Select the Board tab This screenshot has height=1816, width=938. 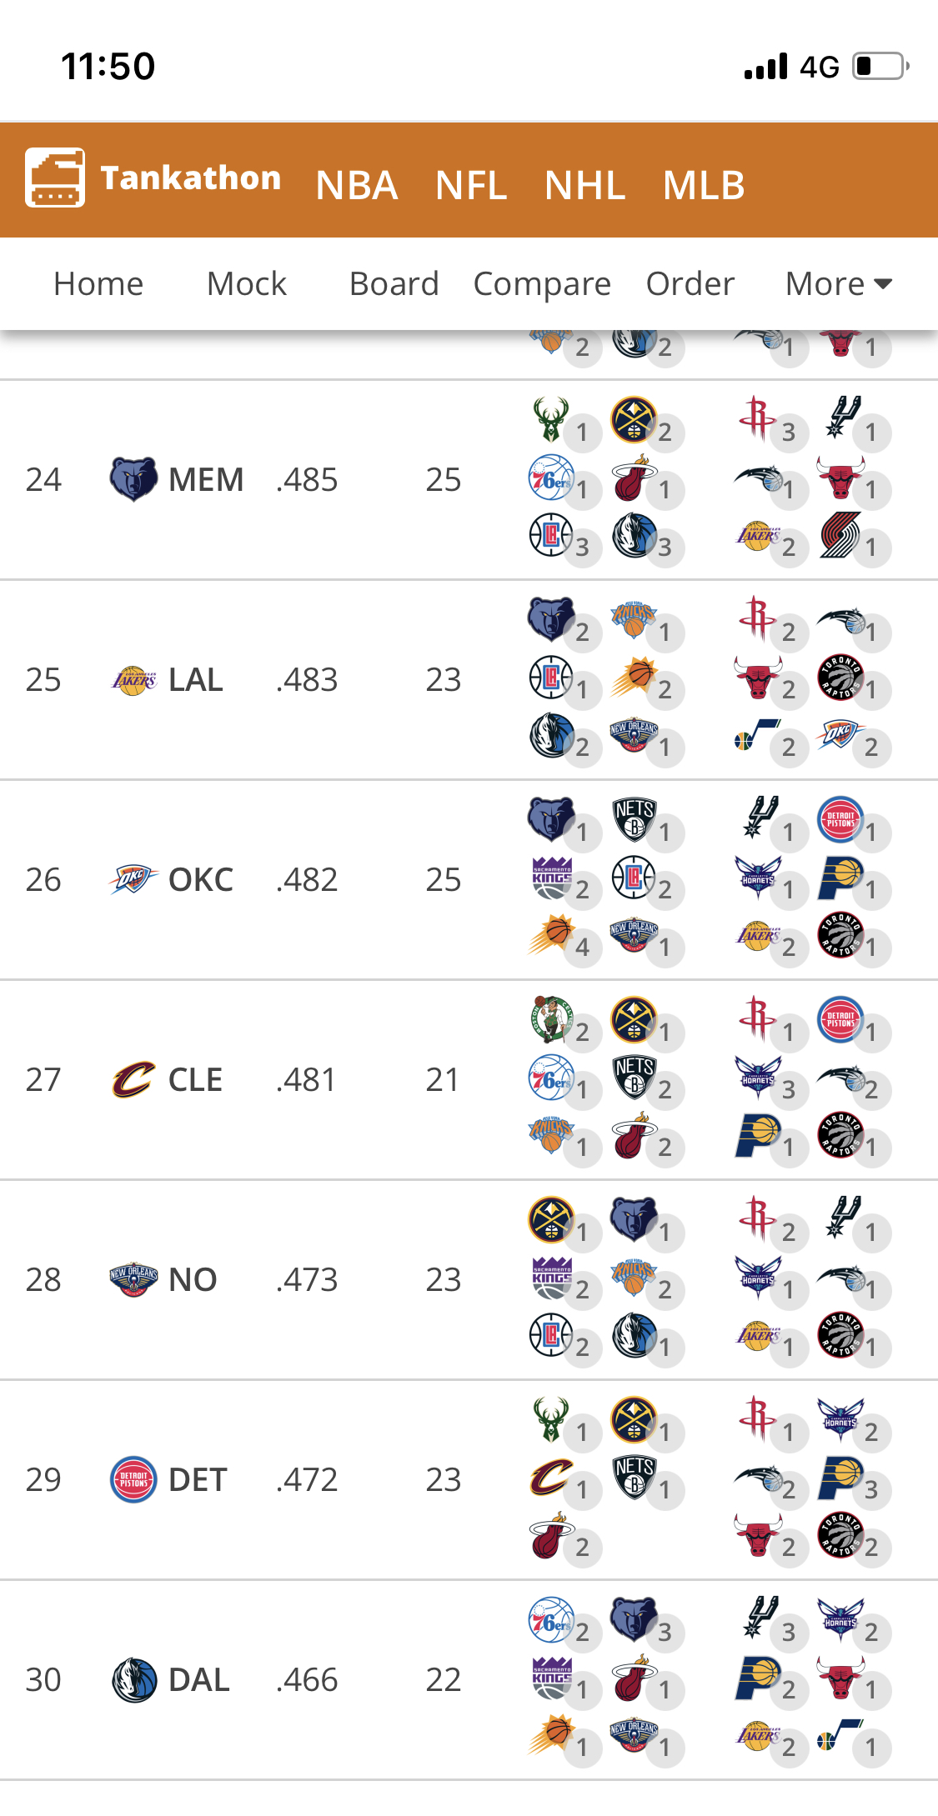394,284
